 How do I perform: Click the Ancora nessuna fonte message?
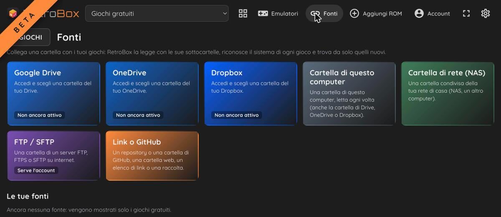[x=89, y=209]
